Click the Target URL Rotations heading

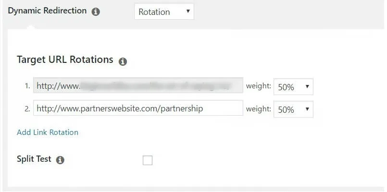[x=65, y=60]
